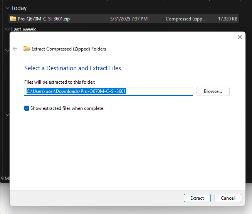Click the Today group header label
This screenshot has height=214, width=252.
[19, 8]
